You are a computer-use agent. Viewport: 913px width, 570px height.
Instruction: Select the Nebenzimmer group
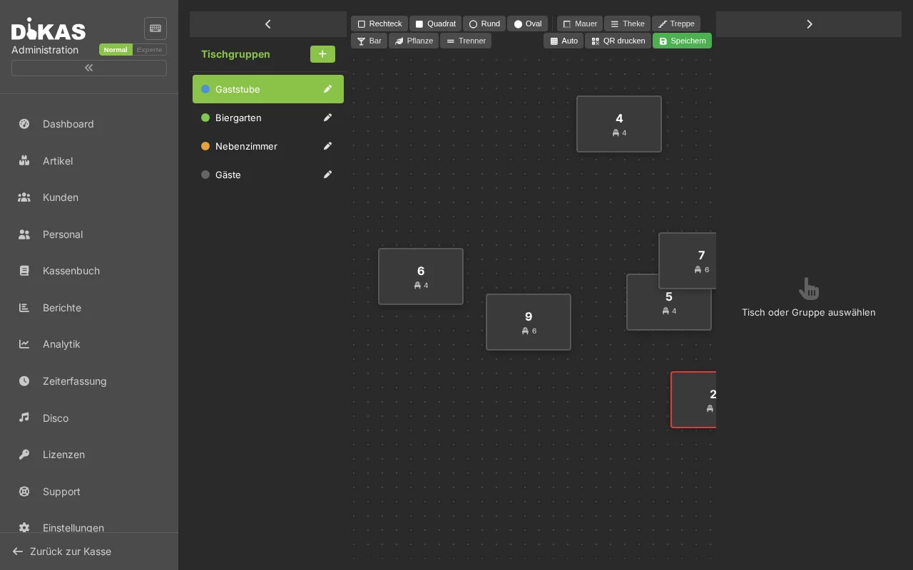pos(268,146)
